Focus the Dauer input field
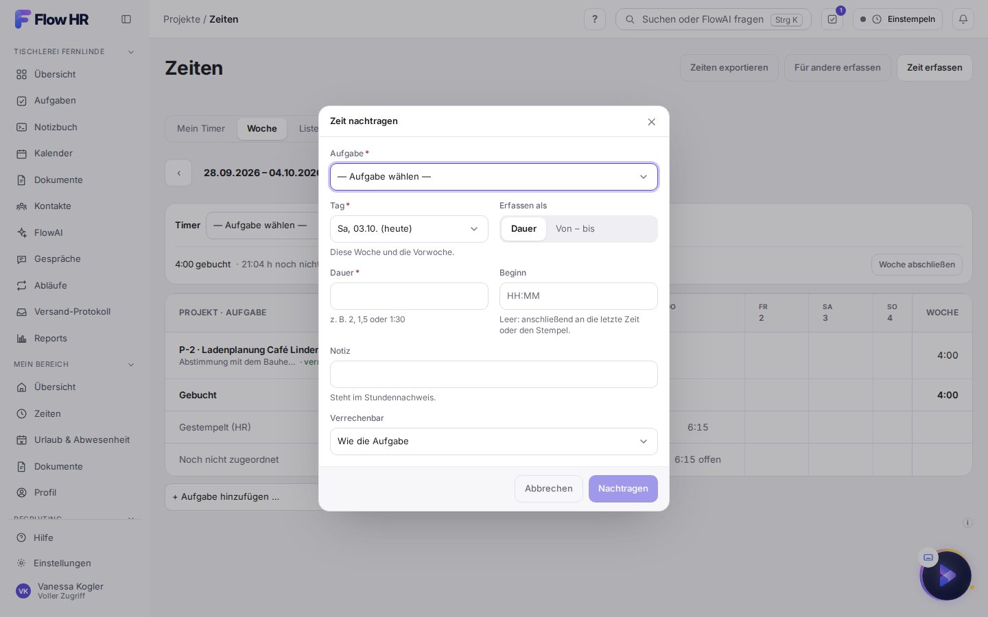 coord(409,296)
